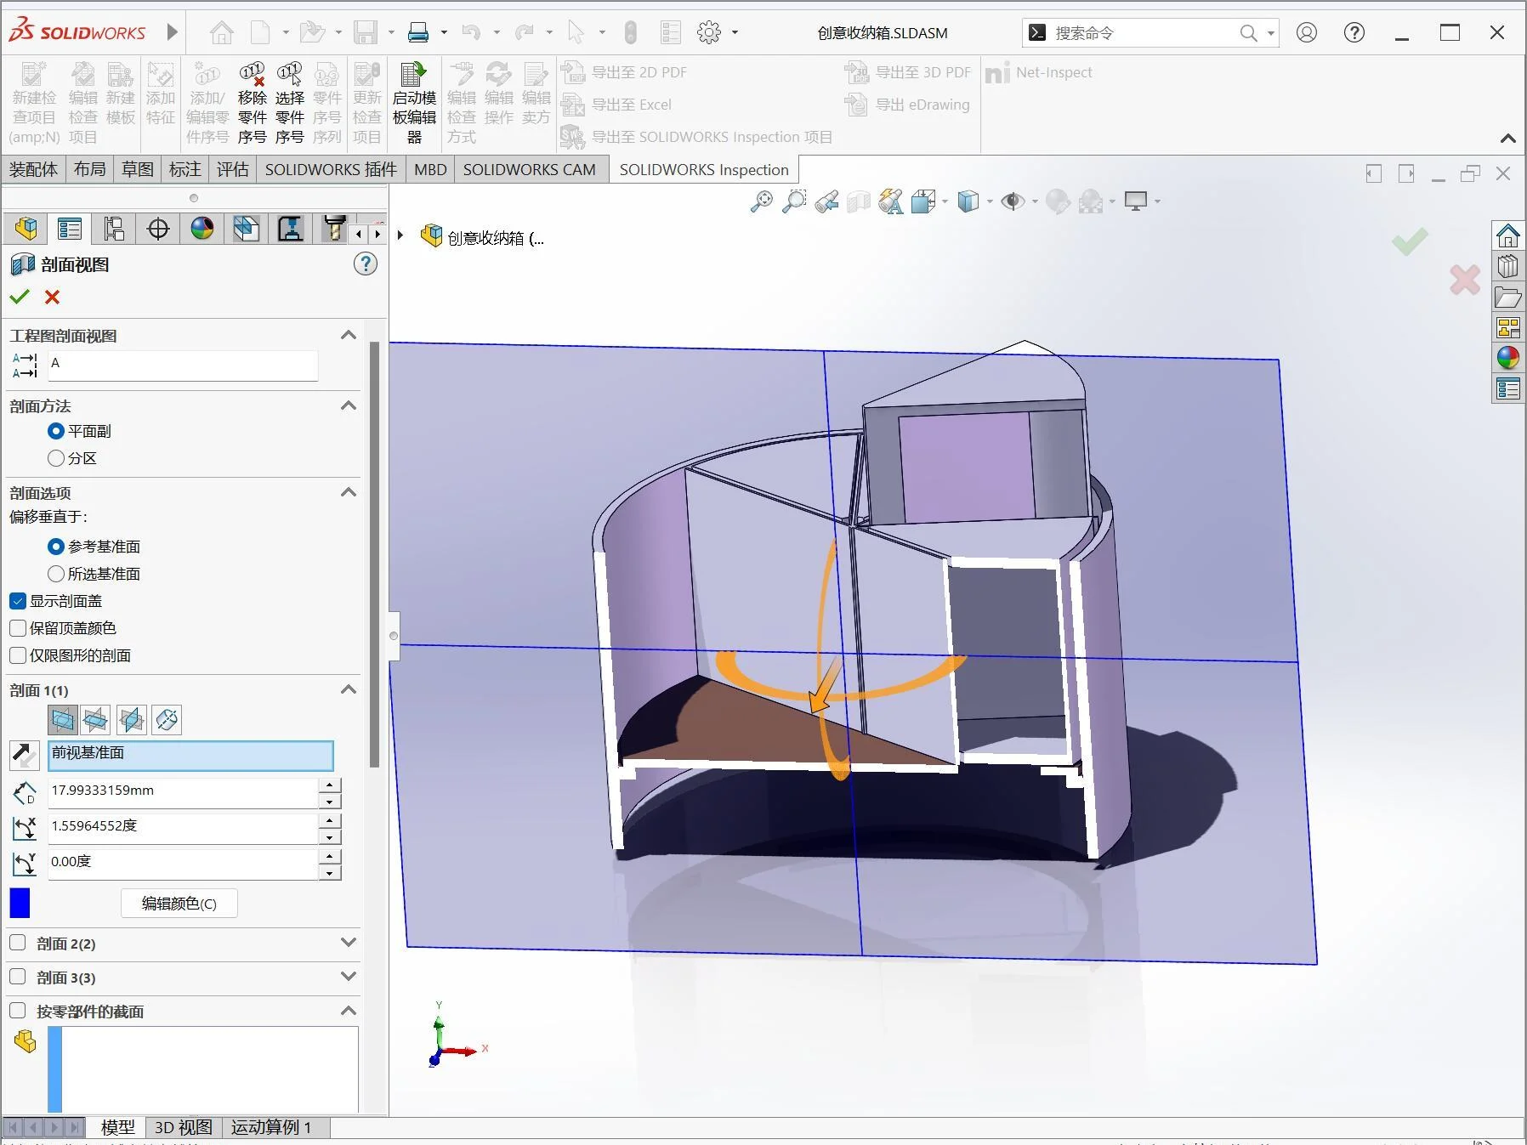Select the Top plane section orientation icon
This screenshot has height=1145, width=1527.
pos(96,720)
